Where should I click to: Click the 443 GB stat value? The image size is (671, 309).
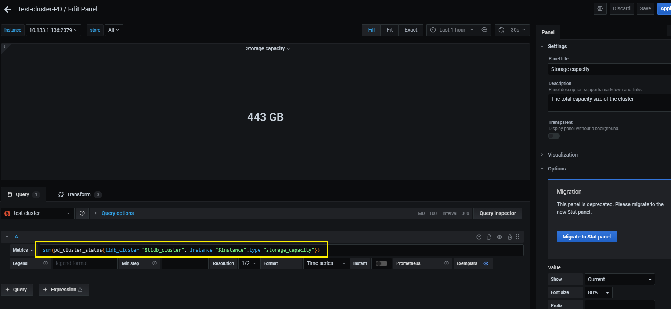(x=266, y=117)
